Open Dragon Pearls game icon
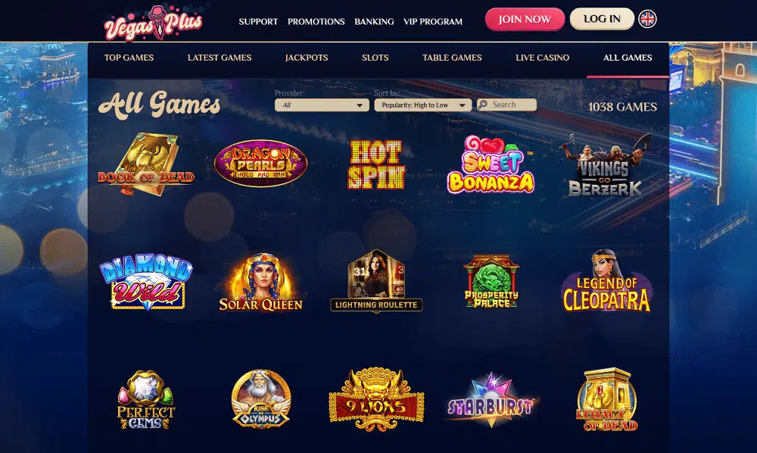Screen dimensions: 757x453 (x=260, y=164)
